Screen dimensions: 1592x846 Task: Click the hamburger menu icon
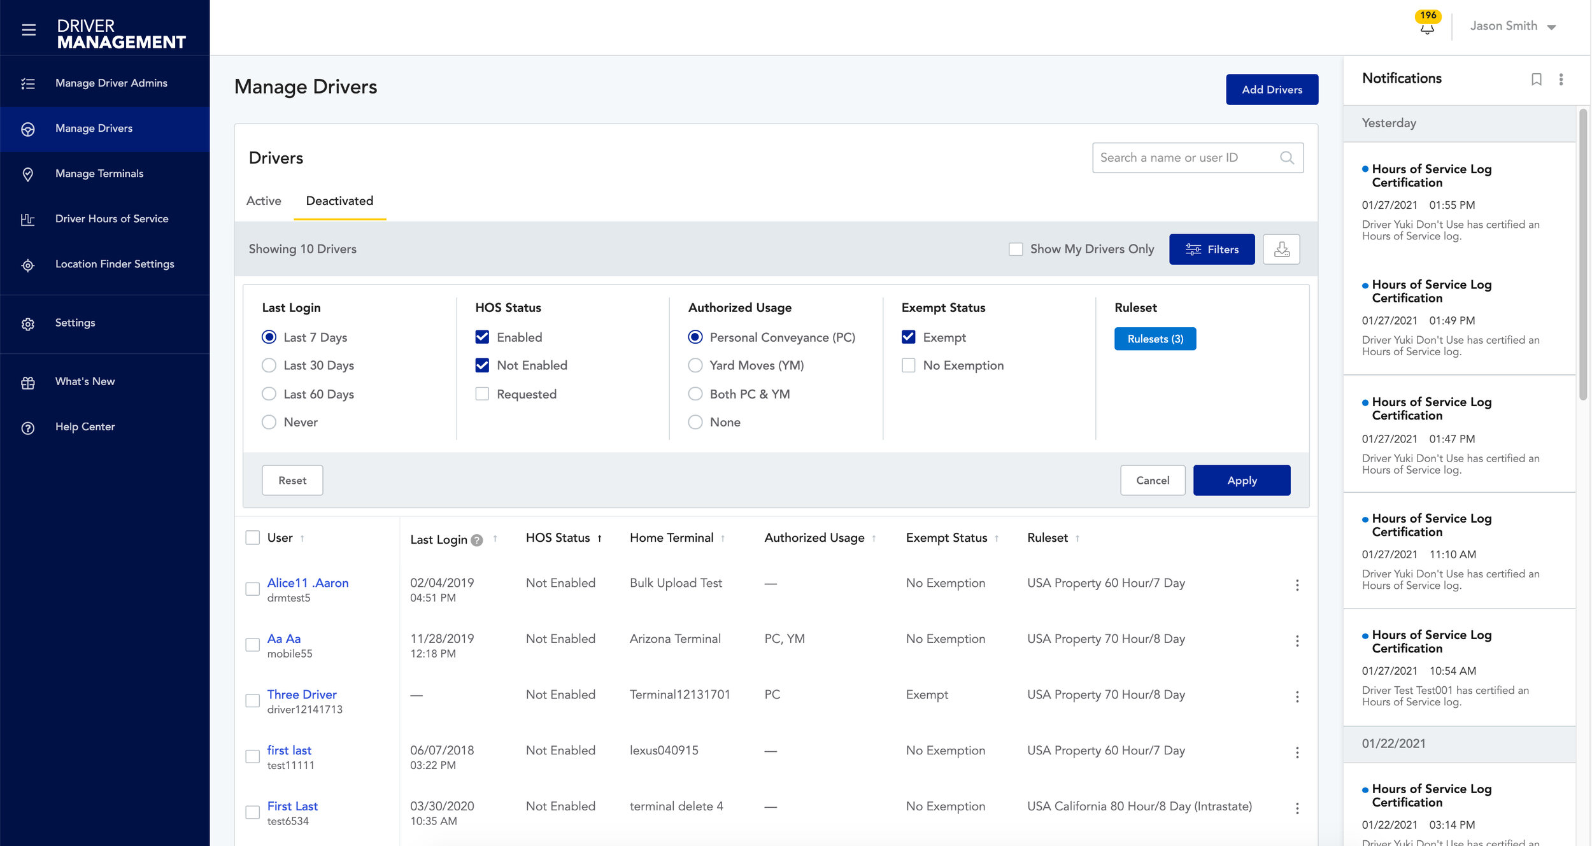[29, 29]
